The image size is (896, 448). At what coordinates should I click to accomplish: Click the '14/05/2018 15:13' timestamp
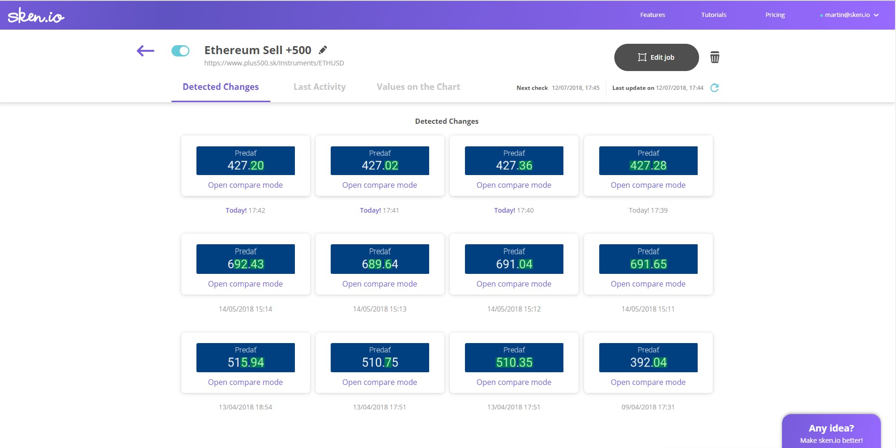tap(380, 309)
